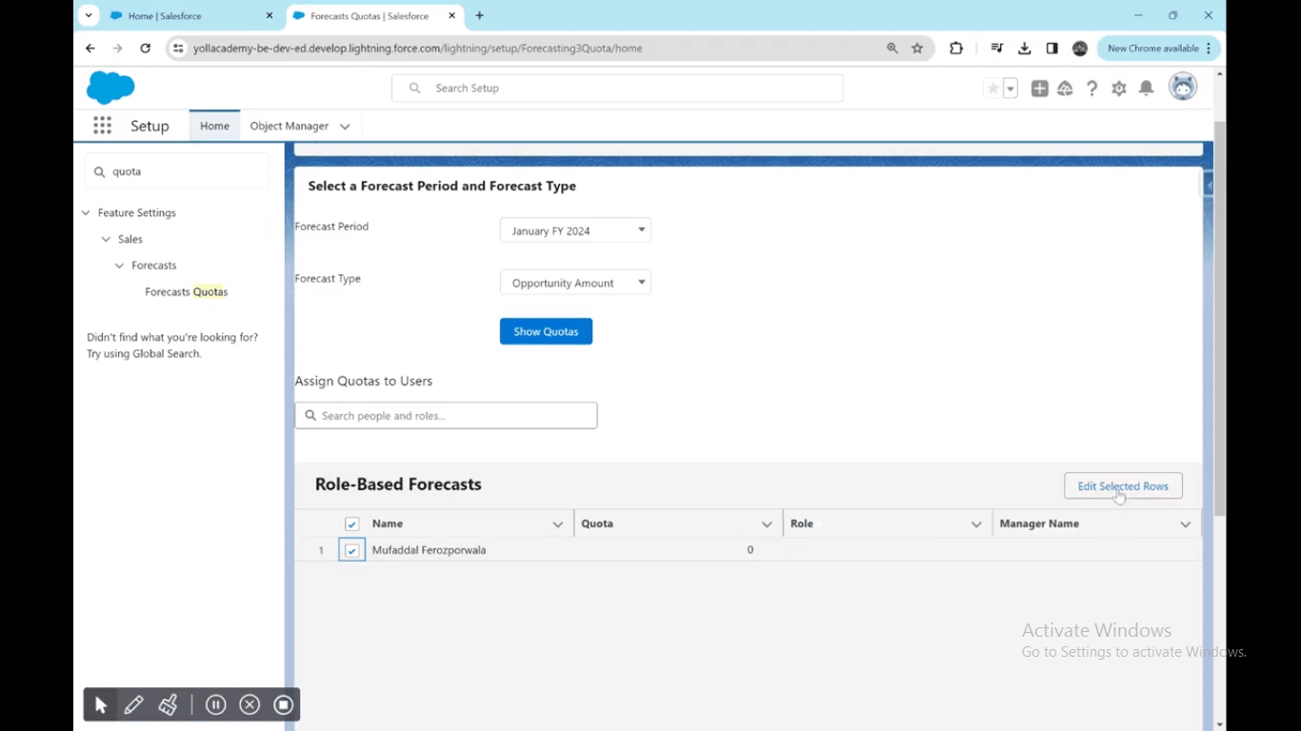Click the Show Quotas button

(546, 331)
